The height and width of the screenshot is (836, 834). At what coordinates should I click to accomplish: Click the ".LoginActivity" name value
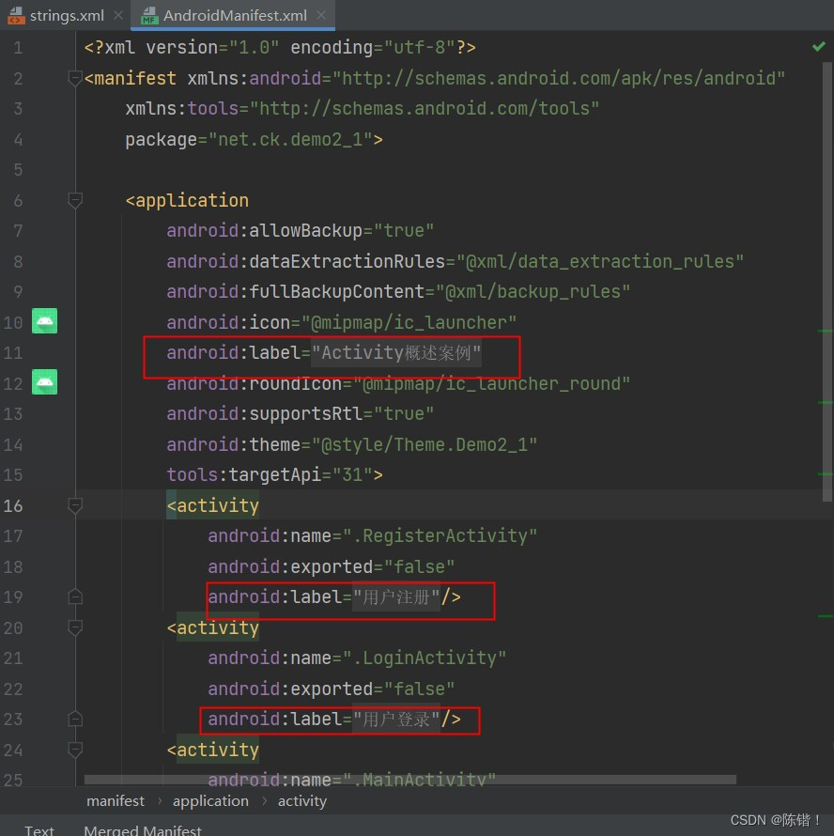[x=424, y=658]
